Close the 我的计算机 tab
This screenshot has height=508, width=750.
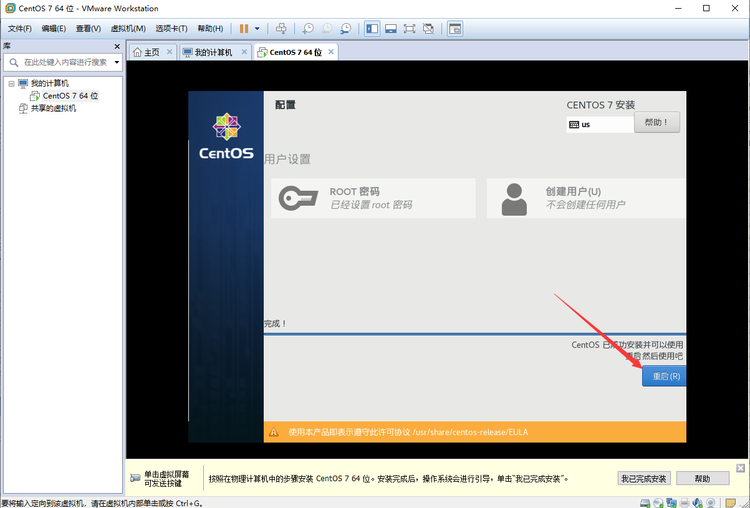pos(244,52)
